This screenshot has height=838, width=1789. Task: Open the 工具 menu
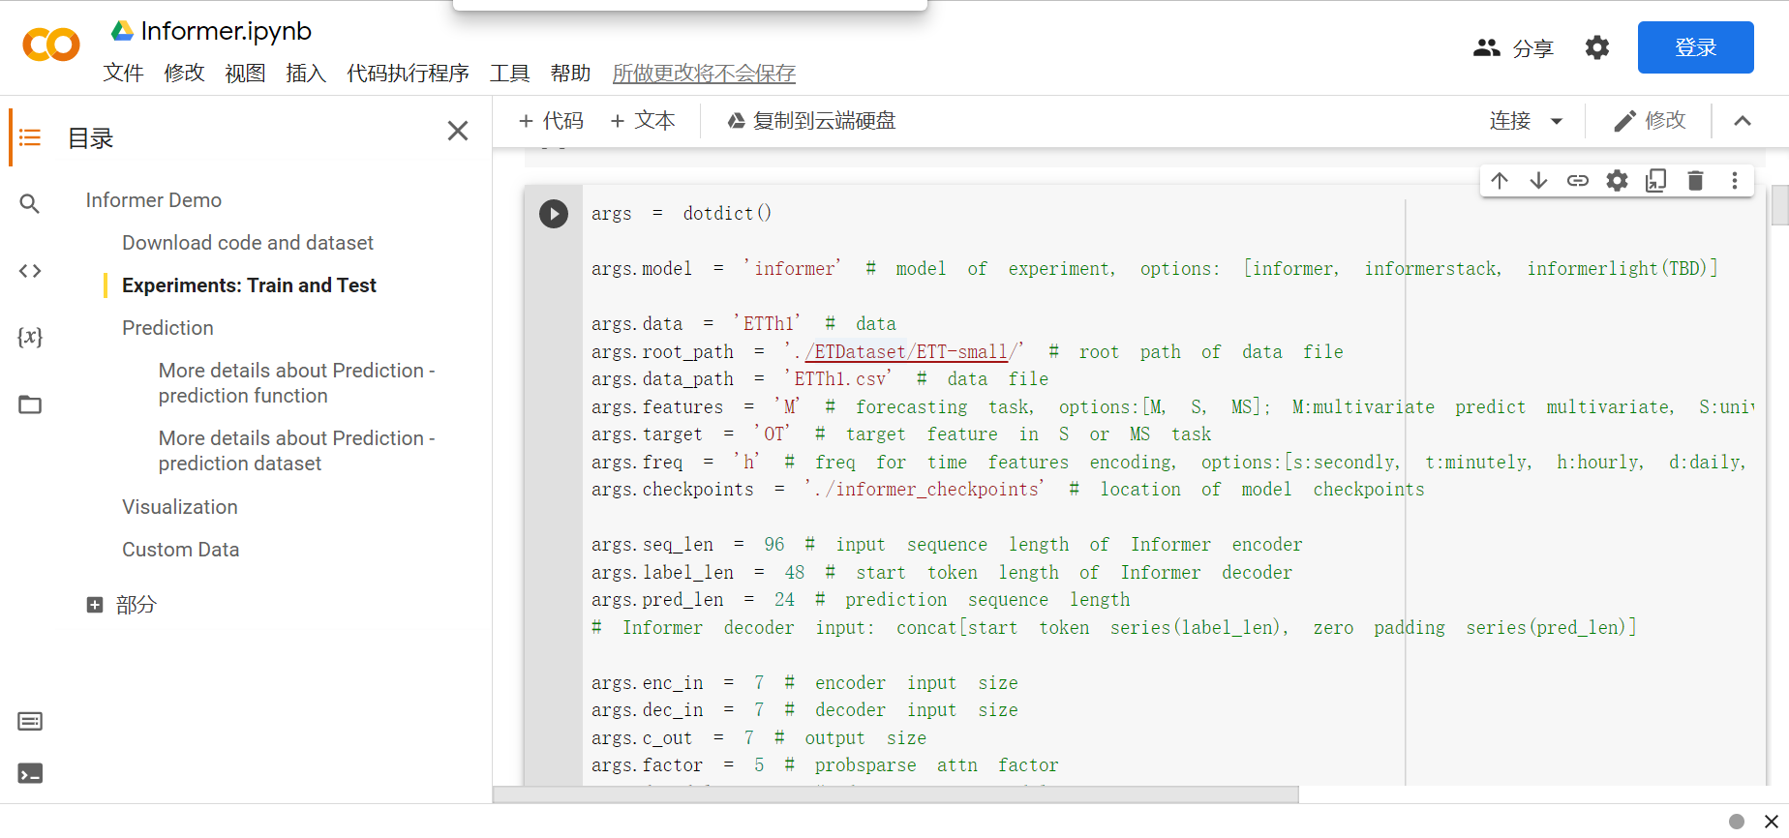coord(509,73)
